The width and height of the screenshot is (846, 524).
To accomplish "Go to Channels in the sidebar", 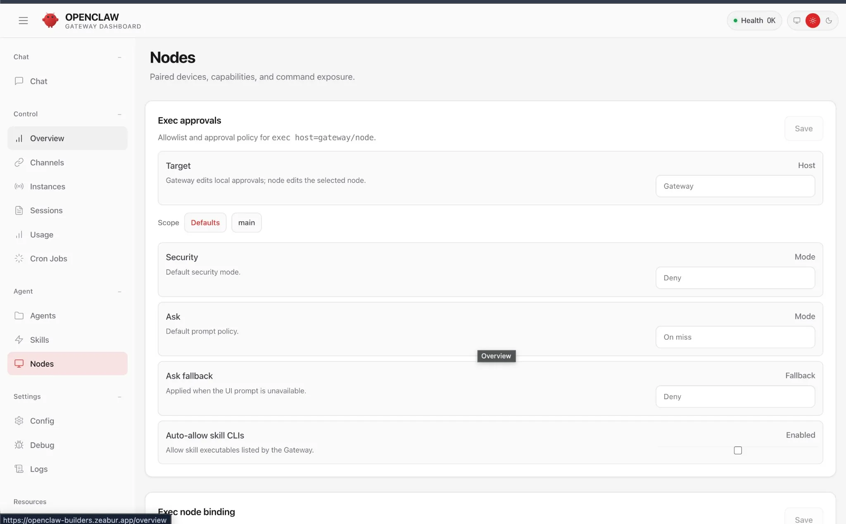I will pos(67,163).
